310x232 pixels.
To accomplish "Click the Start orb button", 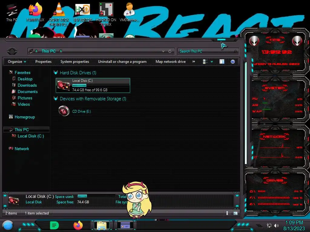I will (8, 226).
